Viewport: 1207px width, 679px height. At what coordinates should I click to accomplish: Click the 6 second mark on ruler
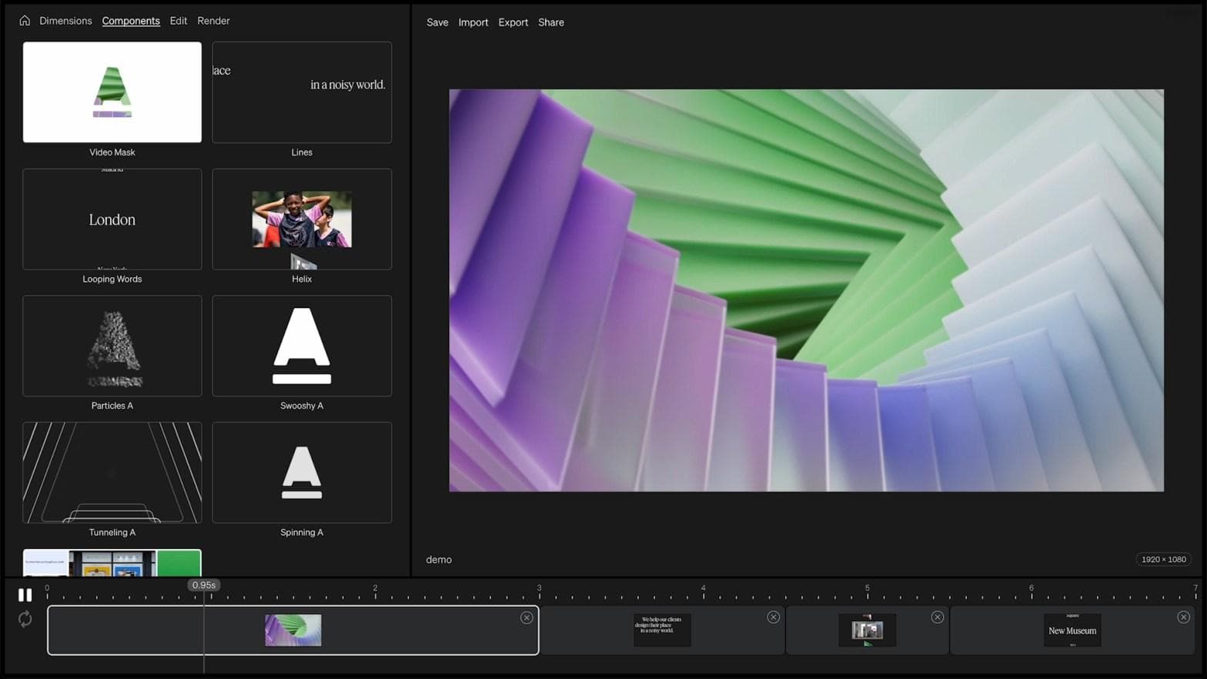click(1031, 588)
